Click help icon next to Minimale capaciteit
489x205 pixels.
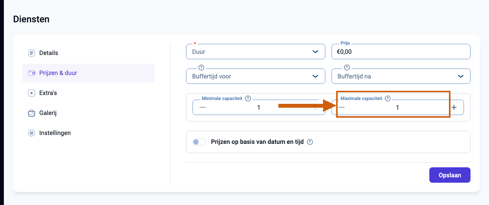point(248,98)
